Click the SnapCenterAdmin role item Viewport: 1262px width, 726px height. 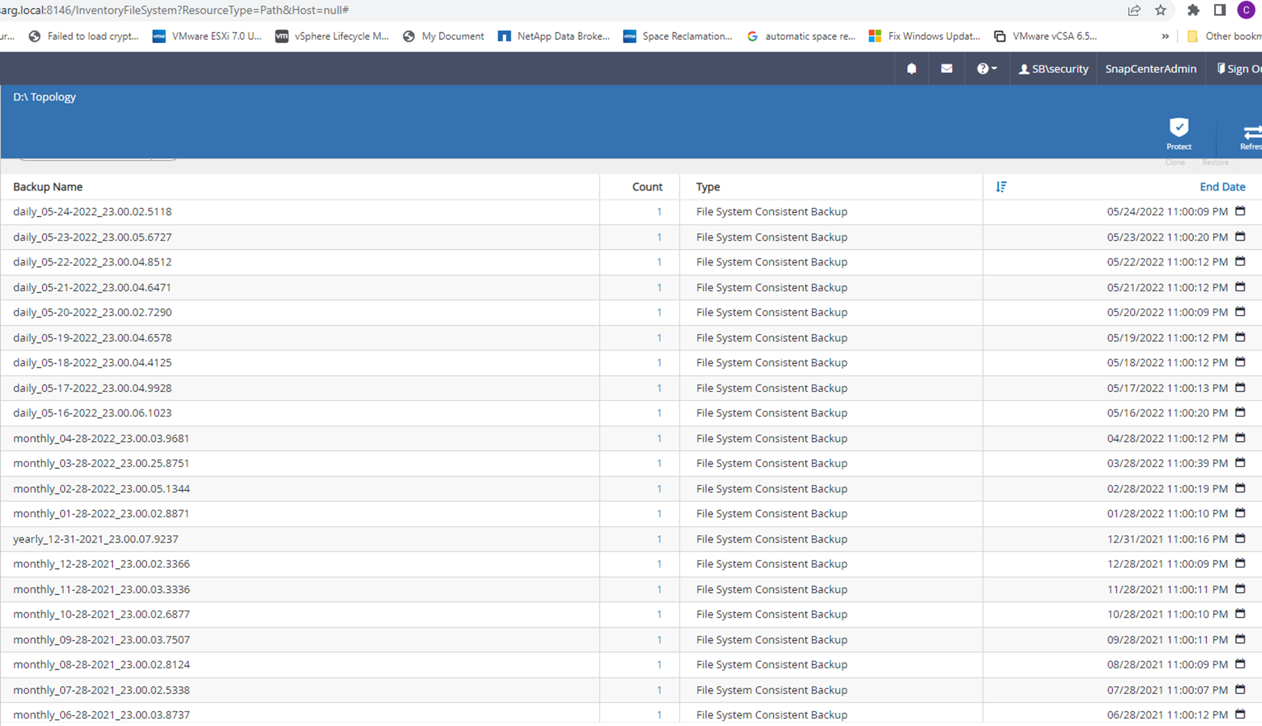1150,69
